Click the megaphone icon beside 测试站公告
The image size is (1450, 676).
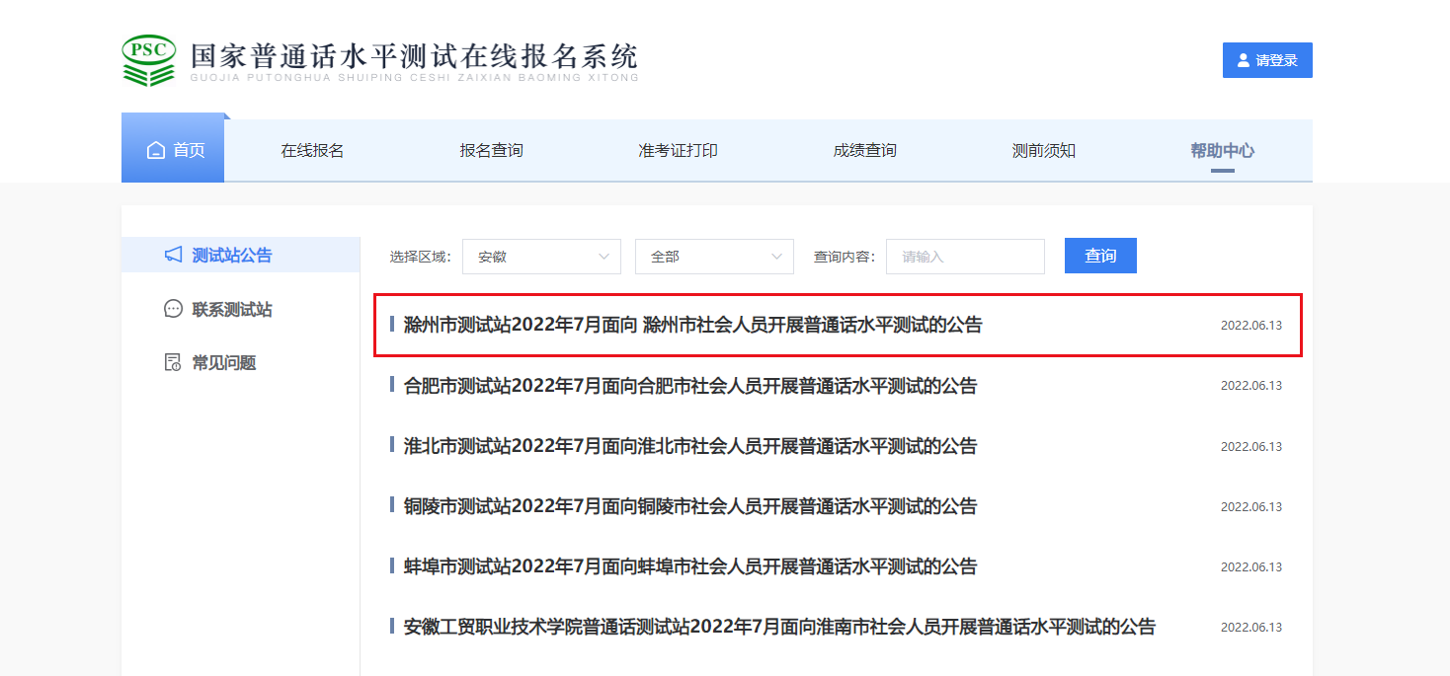click(173, 256)
